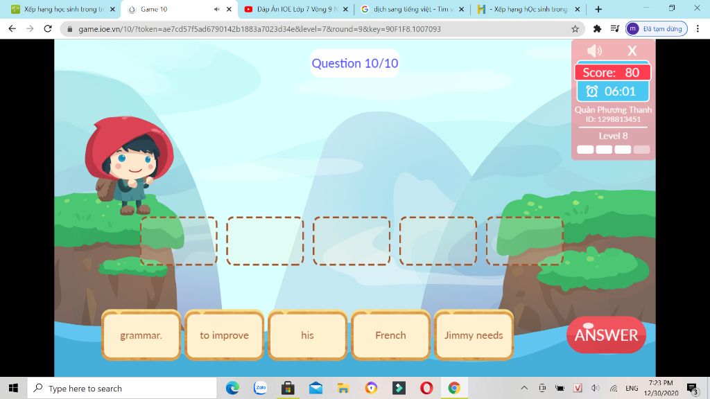710x399 pixels.
Task: Click the 06:01 countdown timer
Action: 613,91
